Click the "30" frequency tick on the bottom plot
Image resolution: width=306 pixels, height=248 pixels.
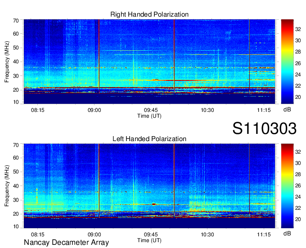pos(16,200)
